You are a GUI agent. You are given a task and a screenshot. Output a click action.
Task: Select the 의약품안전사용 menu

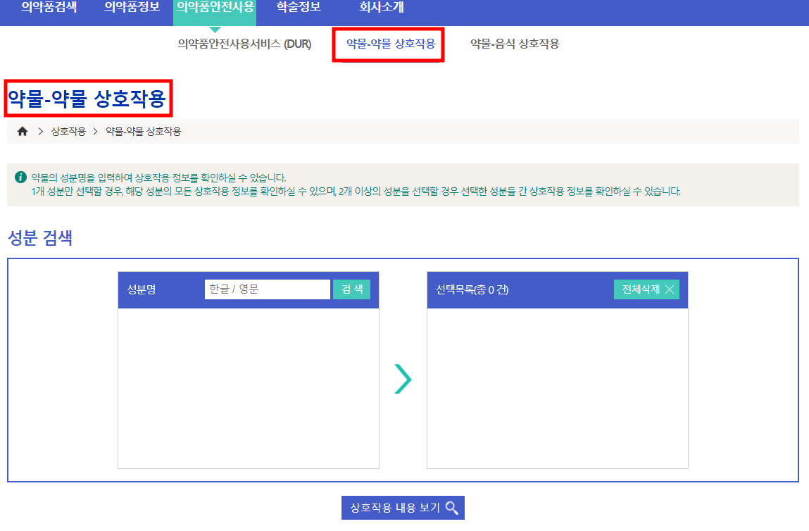point(214,8)
